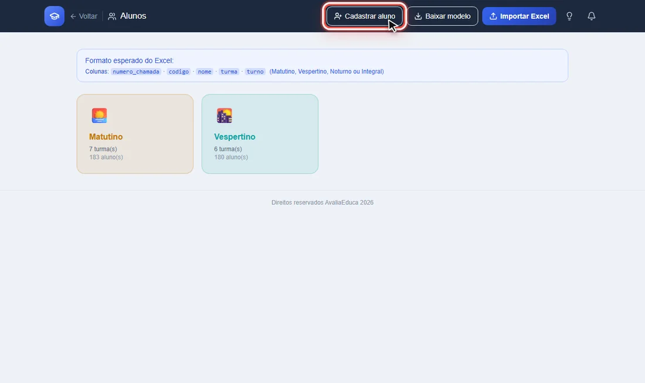This screenshot has height=383, width=645.
Task: Download the template with Baixar modelo
Action: [443, 16]
